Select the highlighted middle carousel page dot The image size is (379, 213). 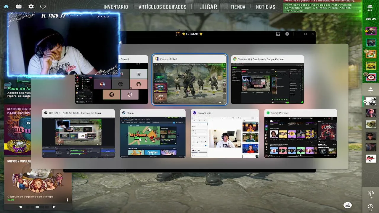[37, 207]
